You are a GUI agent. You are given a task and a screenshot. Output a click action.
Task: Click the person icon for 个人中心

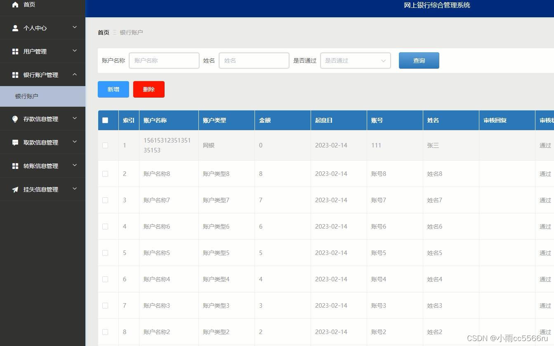click(15, 28)
